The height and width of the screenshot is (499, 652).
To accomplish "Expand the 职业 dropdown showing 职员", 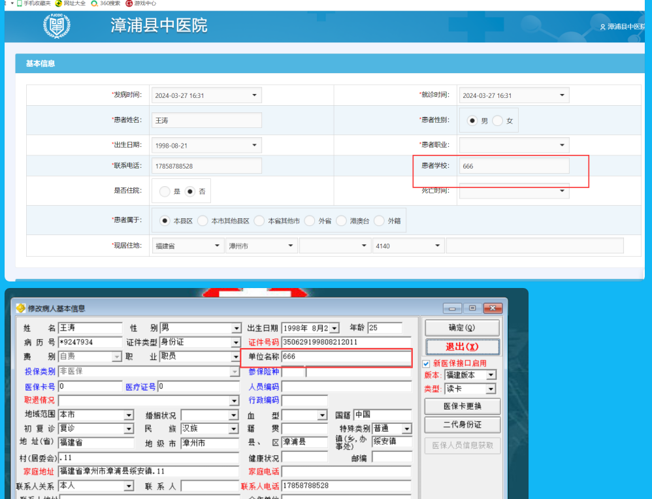I will [236, 357].
